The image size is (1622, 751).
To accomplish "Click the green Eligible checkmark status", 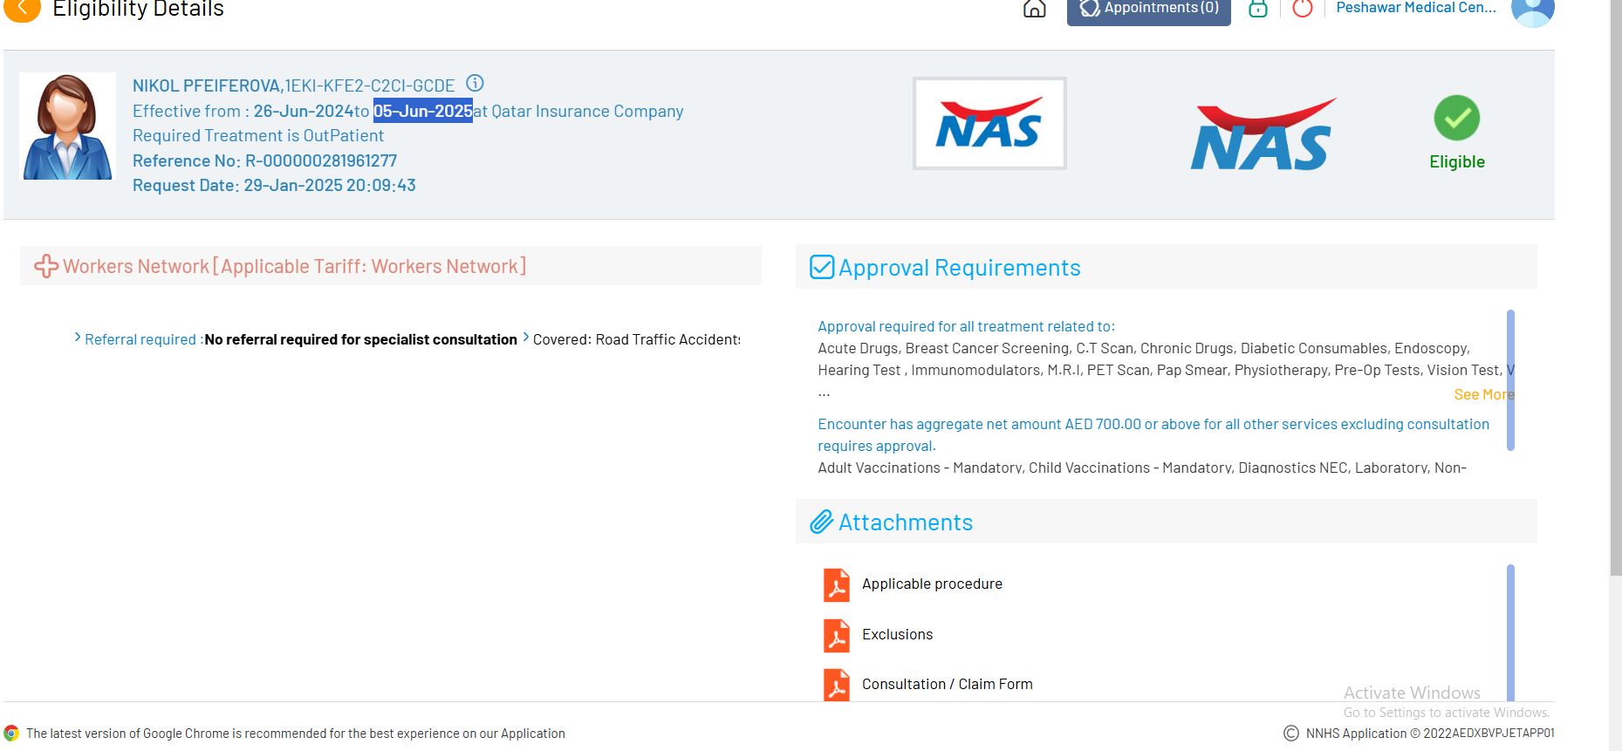I will click(x=1456, y=119).
